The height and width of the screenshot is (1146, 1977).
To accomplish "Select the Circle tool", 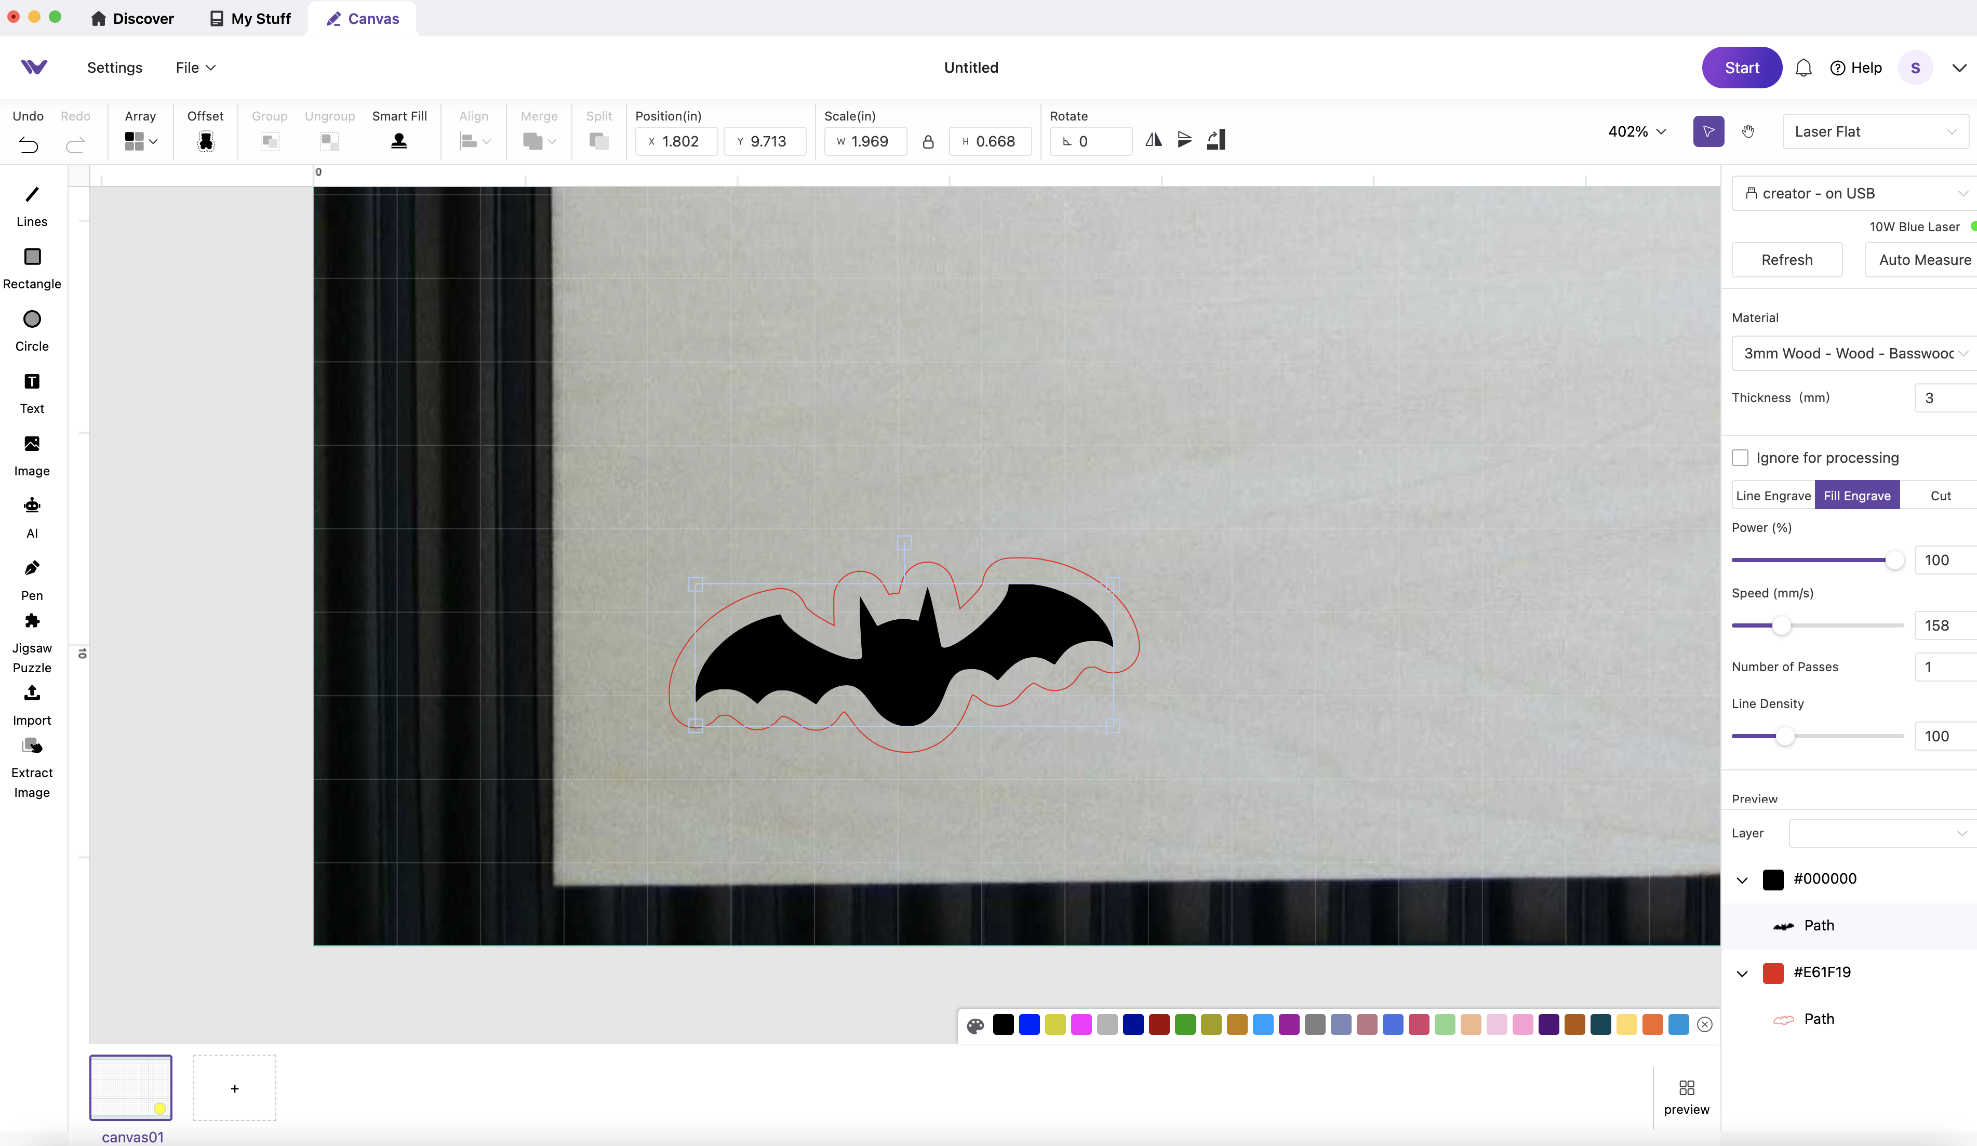I will pyautogui.click(x=31, y=331).
